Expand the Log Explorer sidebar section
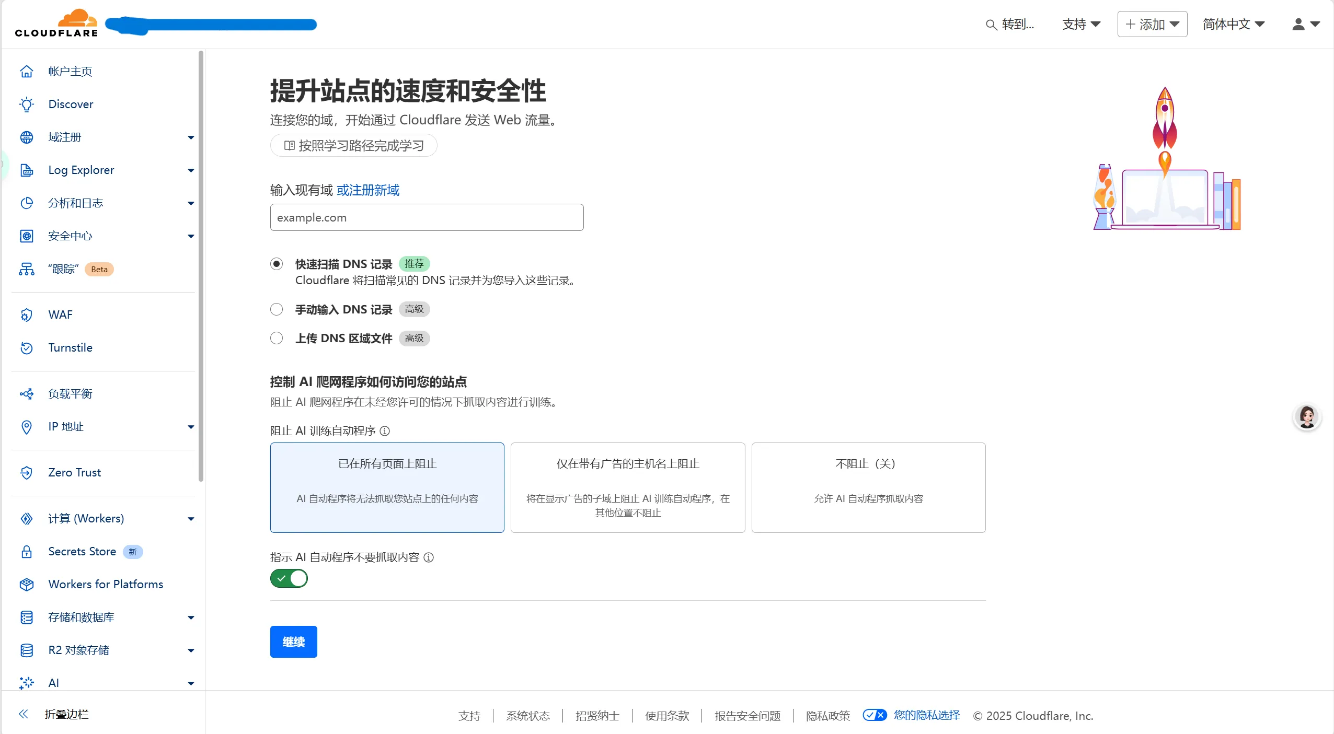The width and height of the screenshot is (1334, 734). click(191, 170)
